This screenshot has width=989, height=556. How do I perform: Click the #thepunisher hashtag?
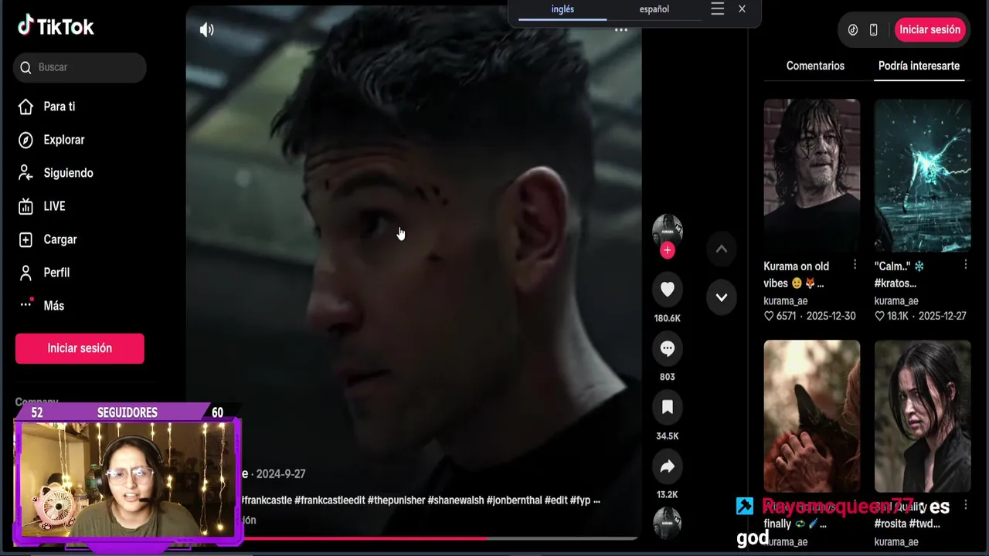point(396,500)
